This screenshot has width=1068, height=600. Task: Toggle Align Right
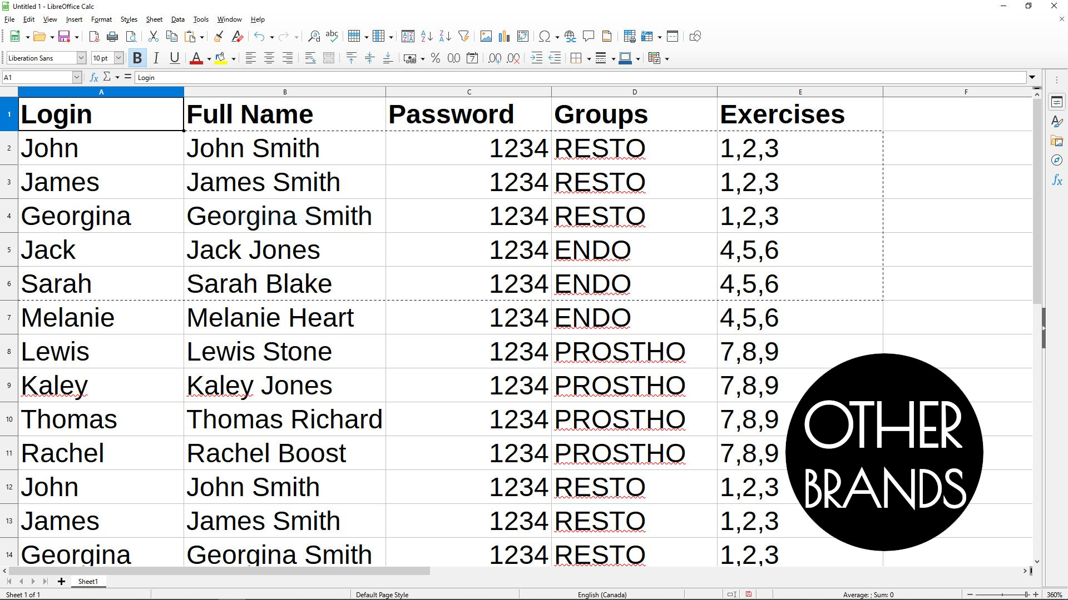click(x=288, y=58)
